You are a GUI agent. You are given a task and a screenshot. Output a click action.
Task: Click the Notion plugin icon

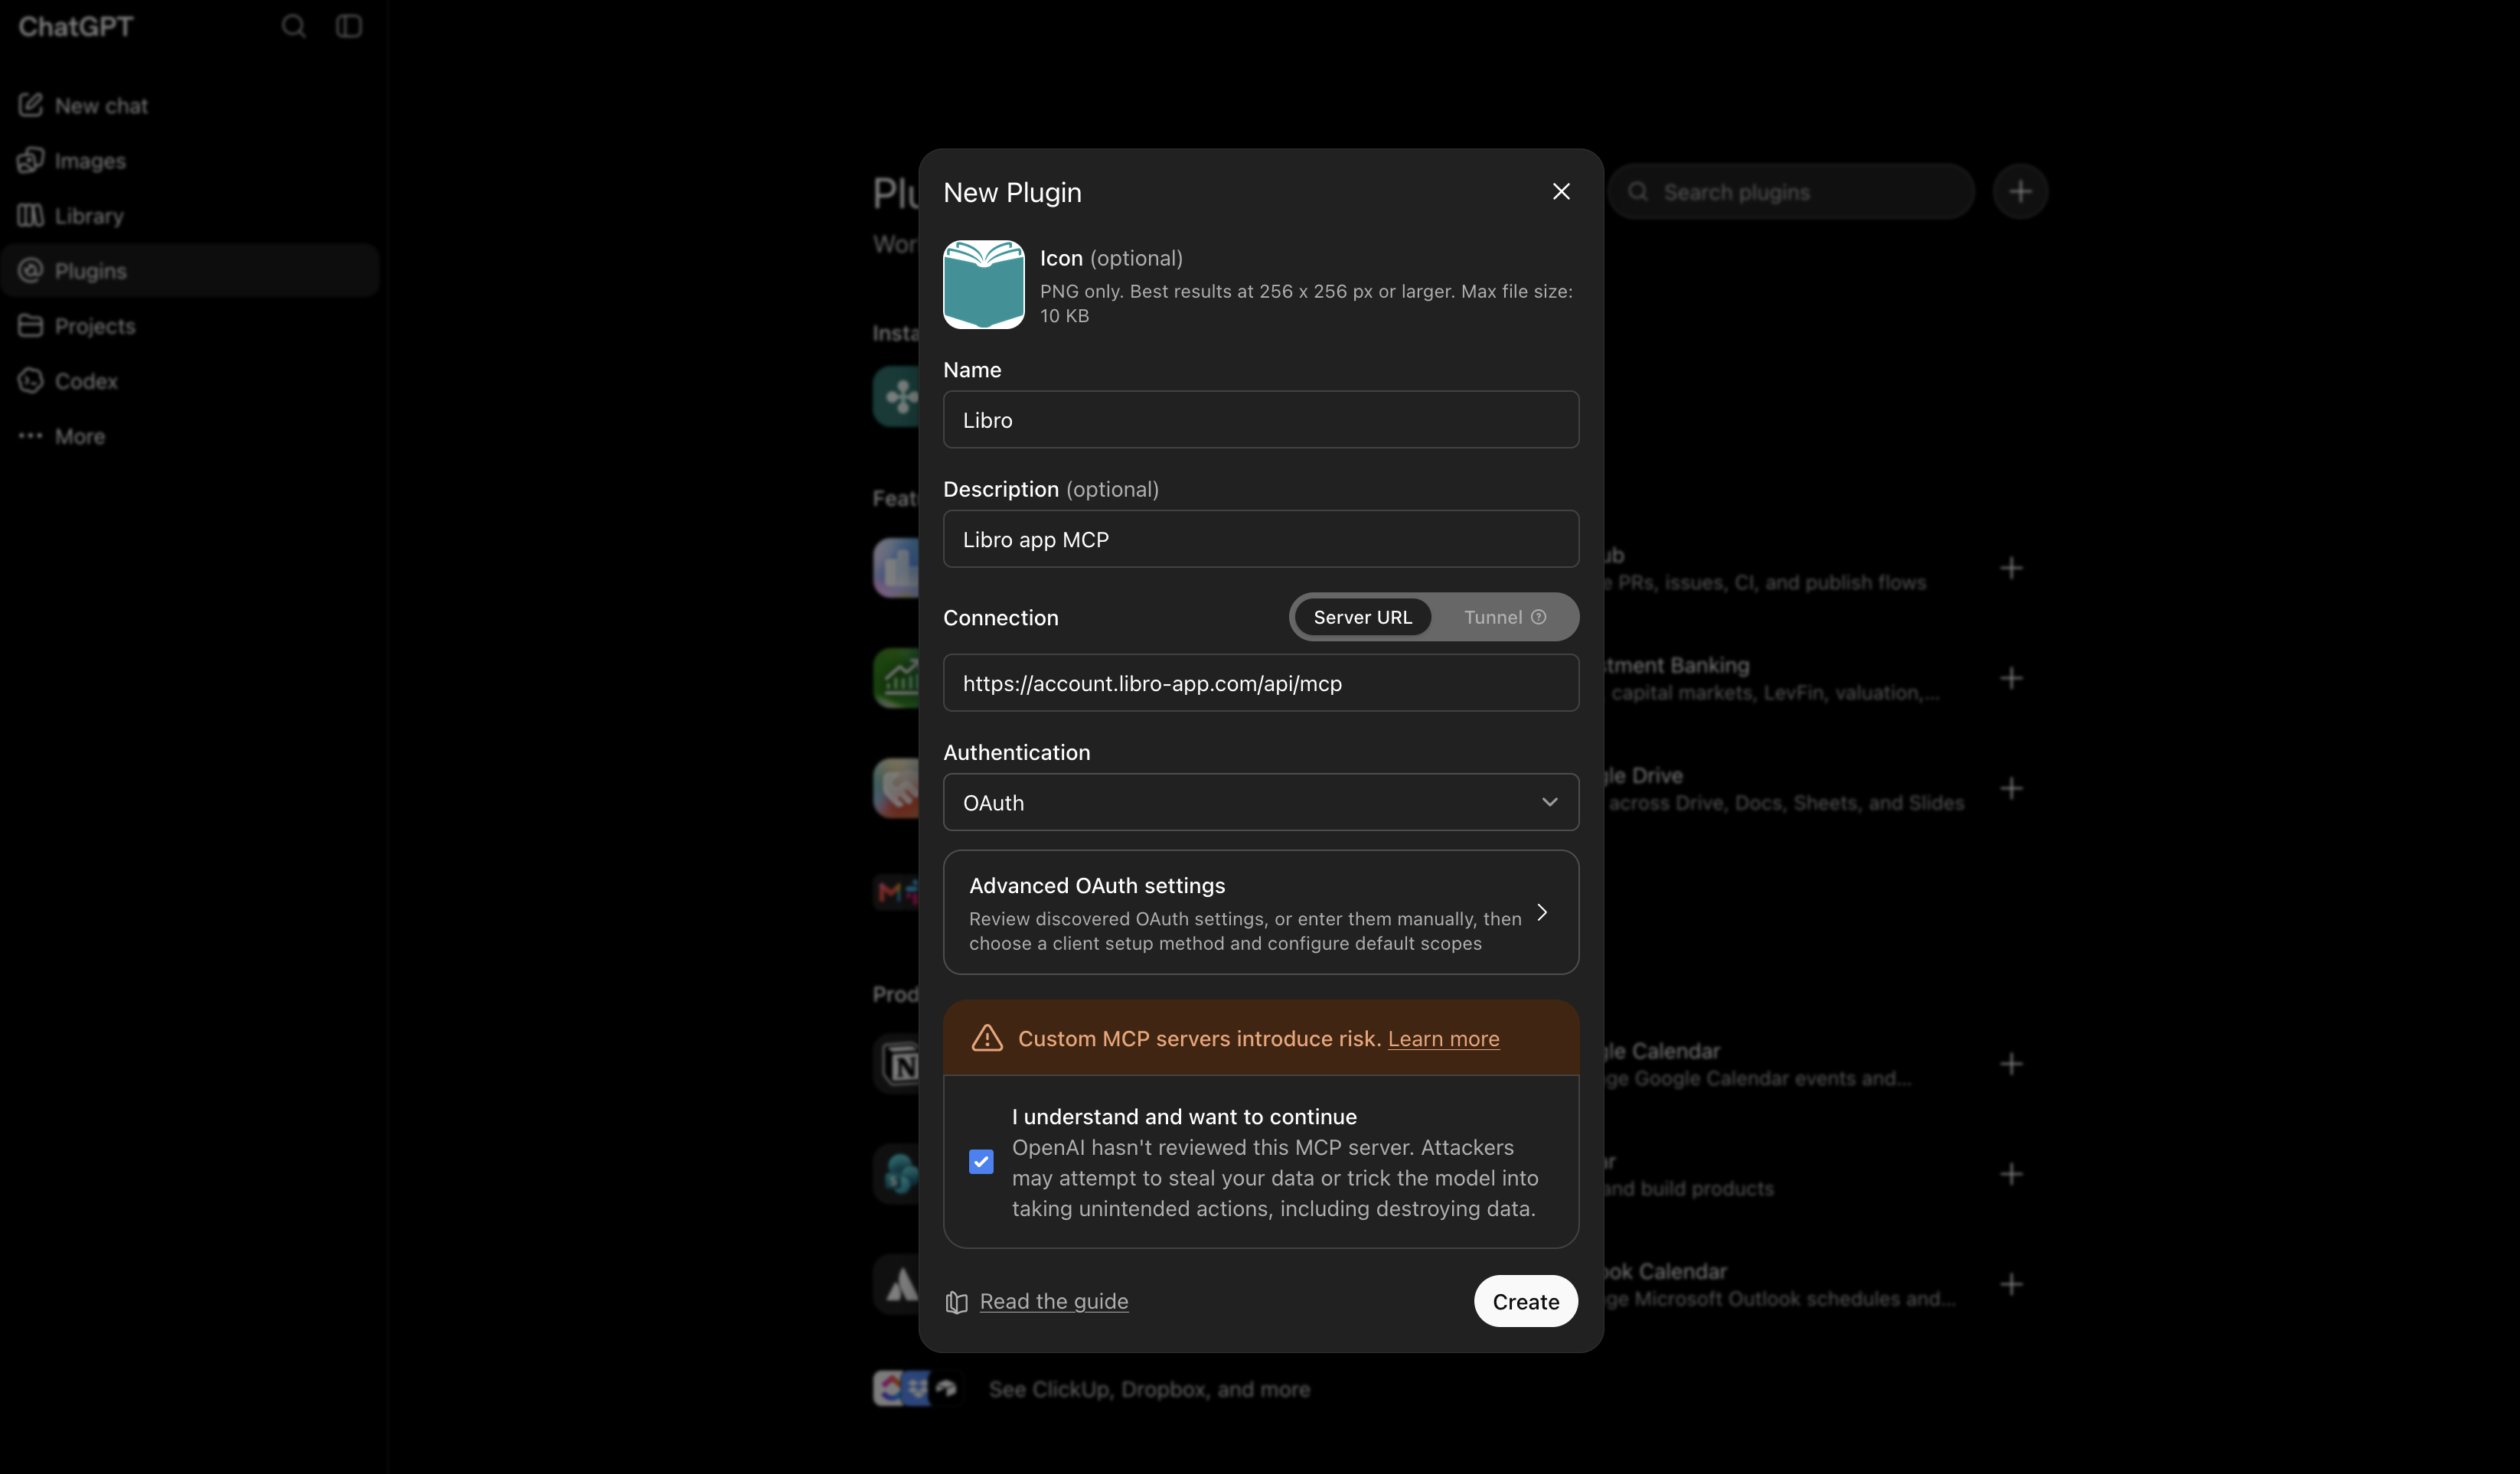(897, 1064)
